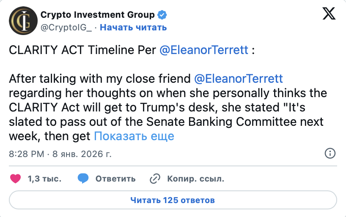Open the tweet info circle icon
Viewport: 346px width, 217px height.
[x=330, y=153]
